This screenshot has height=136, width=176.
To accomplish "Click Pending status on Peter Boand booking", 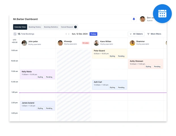I will 121,56.
